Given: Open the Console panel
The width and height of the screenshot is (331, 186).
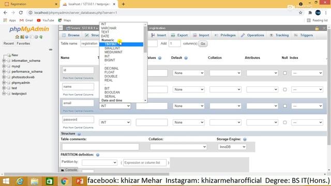Looking at the screenshot, I should tap(69, 170).
